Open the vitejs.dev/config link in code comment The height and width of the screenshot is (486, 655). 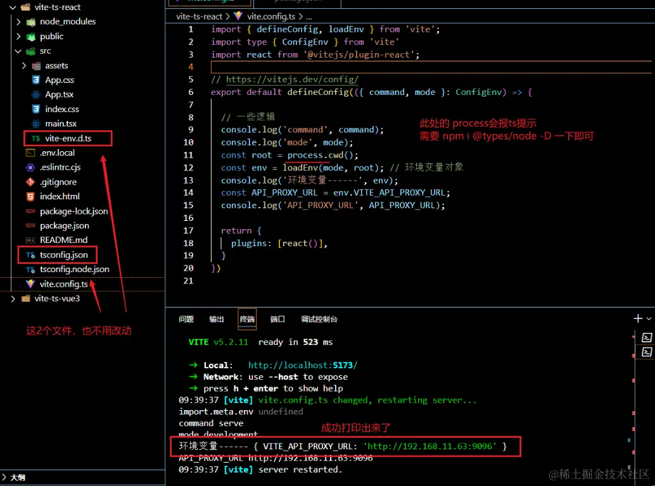tap(292, 79)
